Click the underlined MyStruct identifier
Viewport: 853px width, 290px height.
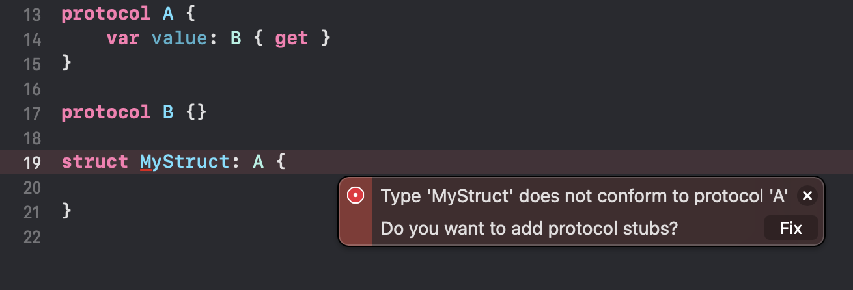click(184, 162)
